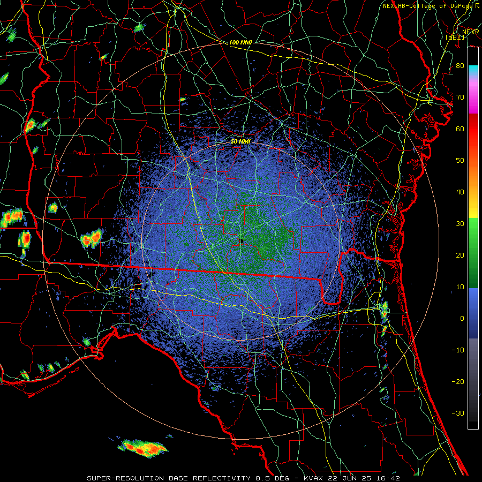Click the cyan top segment of the color bar
The width and height of the screenshot is (482, 482).
pos(473,71)
